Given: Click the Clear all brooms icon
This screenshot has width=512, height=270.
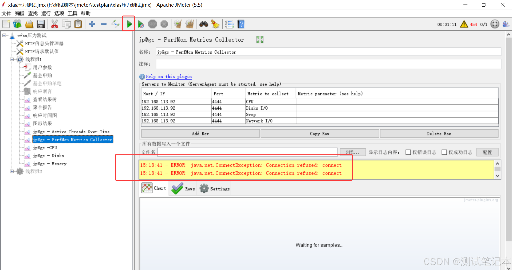Looking at the screenshot, I should (x=190, y=24).
